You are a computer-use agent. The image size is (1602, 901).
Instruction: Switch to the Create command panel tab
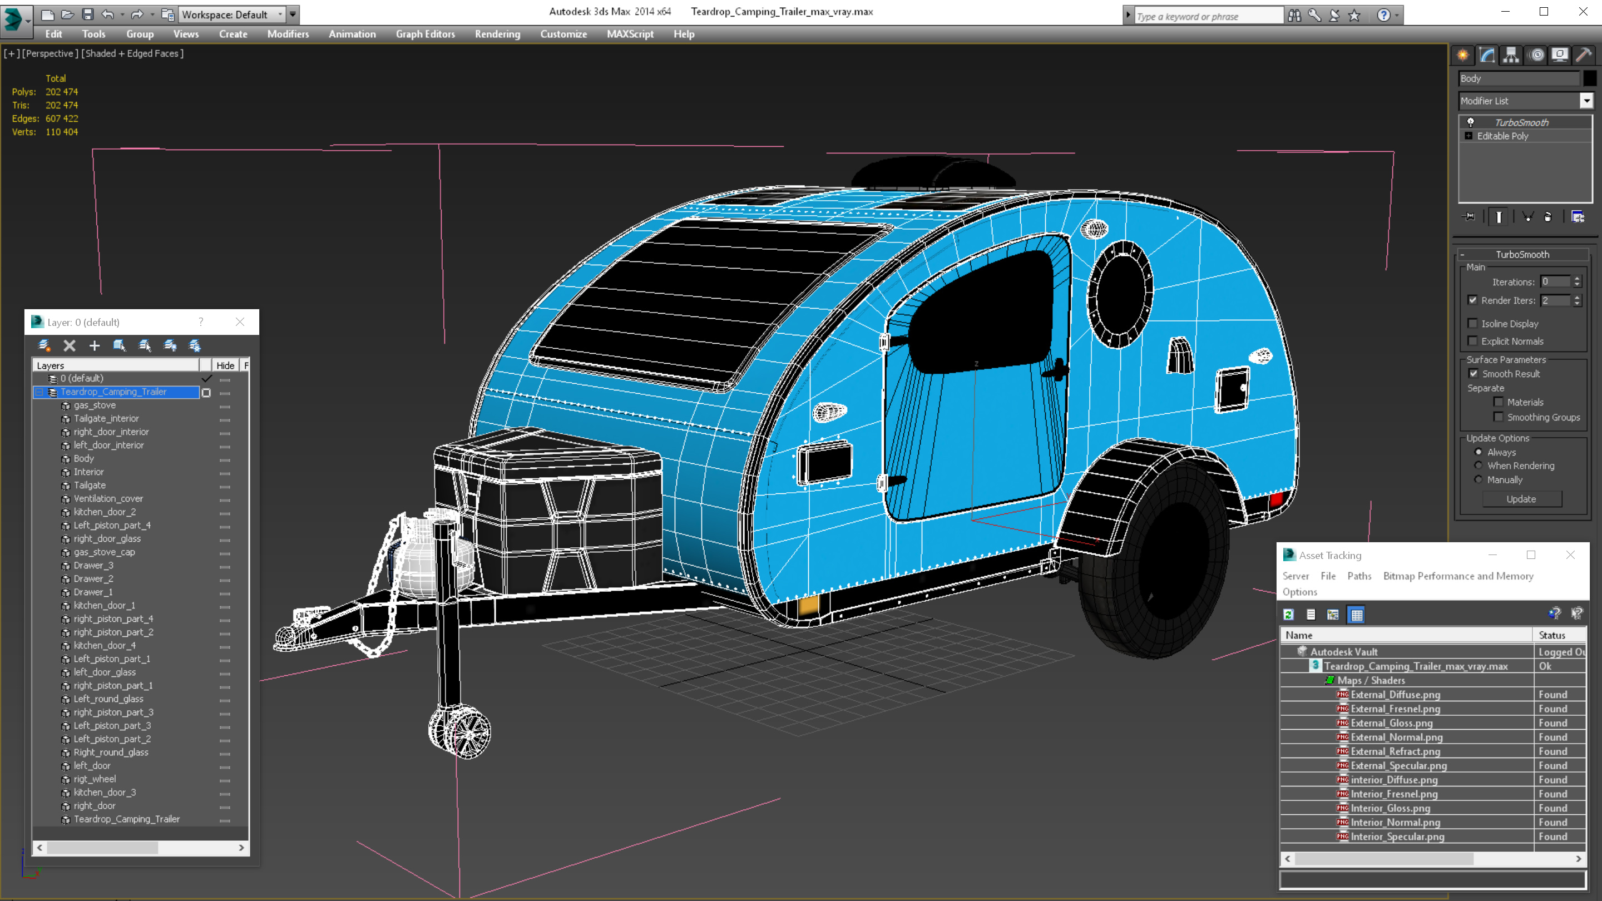(x=1463, y=56)
